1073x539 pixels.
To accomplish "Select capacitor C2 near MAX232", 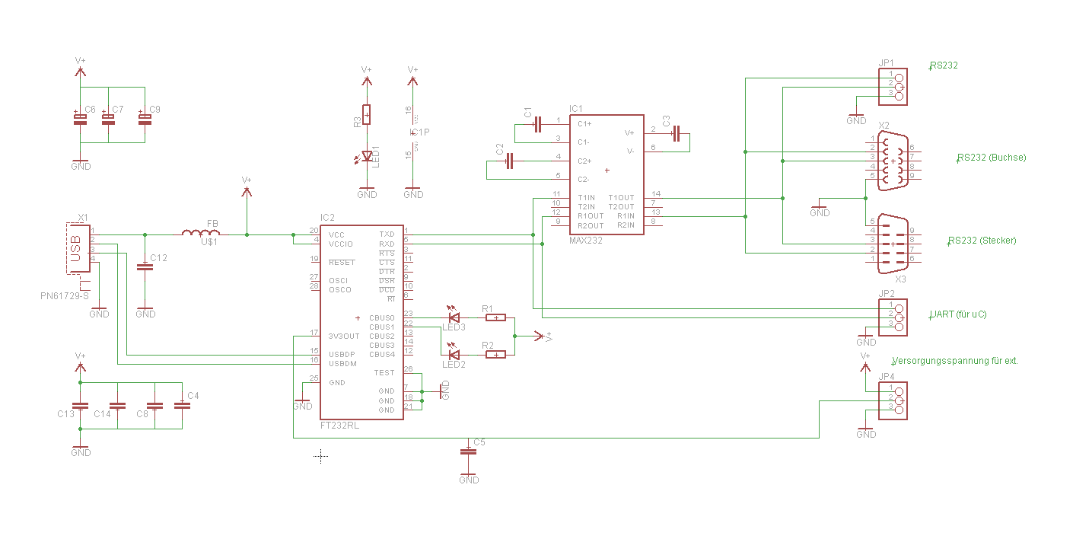I will (510, 161).
